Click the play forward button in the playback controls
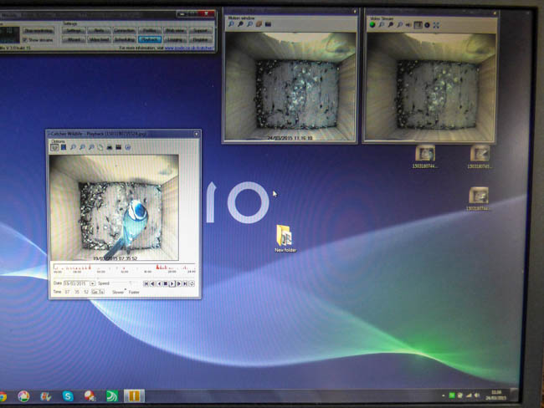The height and width of the screenshot is (408, 544). 172,283
